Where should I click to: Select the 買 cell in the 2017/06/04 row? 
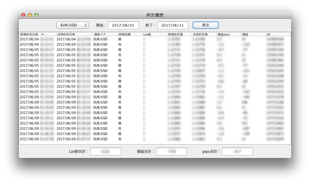120,39
